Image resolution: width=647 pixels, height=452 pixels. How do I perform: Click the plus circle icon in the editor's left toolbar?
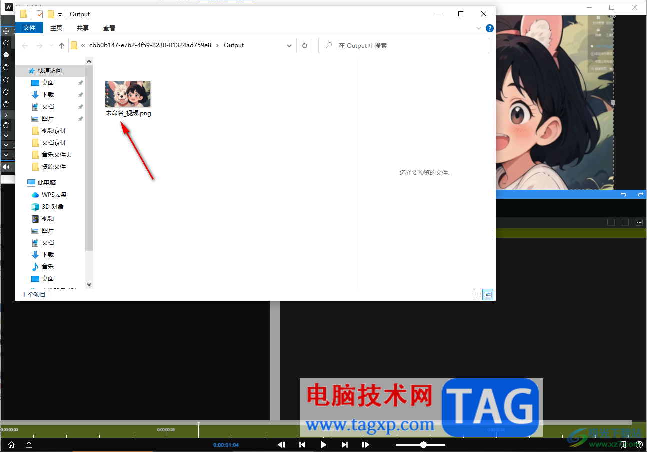(x=6, y=55)
